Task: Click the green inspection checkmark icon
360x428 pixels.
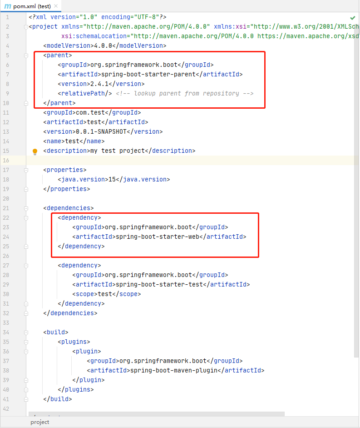Action: (x=353, y=18)
